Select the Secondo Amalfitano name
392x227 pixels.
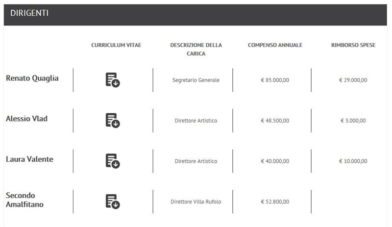click(x=24, y=200)
